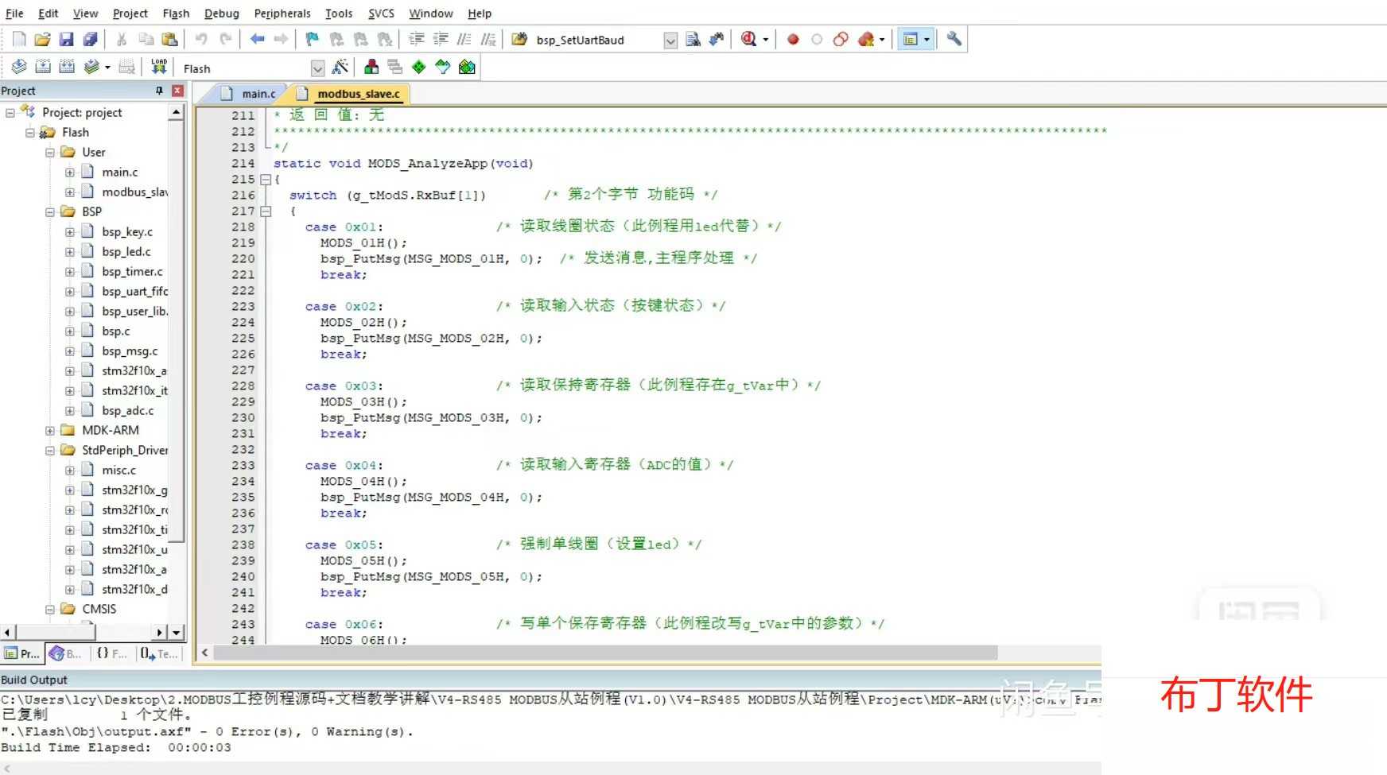Build target using the Build icon

tap(43, 67)
